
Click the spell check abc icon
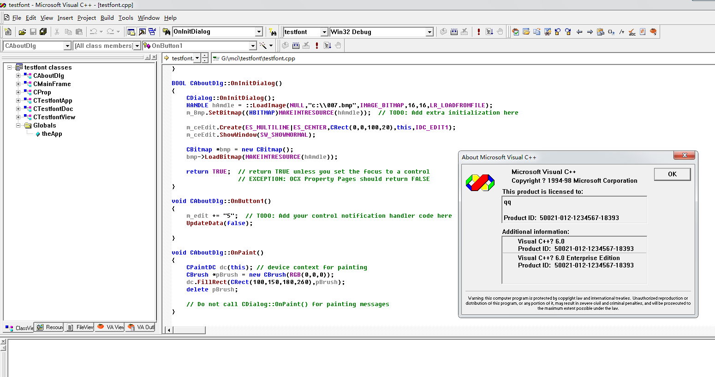click(x=632, y=32)
